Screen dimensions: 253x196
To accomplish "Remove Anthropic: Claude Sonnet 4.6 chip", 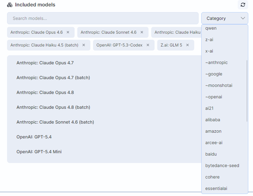I will click(142, 32).
